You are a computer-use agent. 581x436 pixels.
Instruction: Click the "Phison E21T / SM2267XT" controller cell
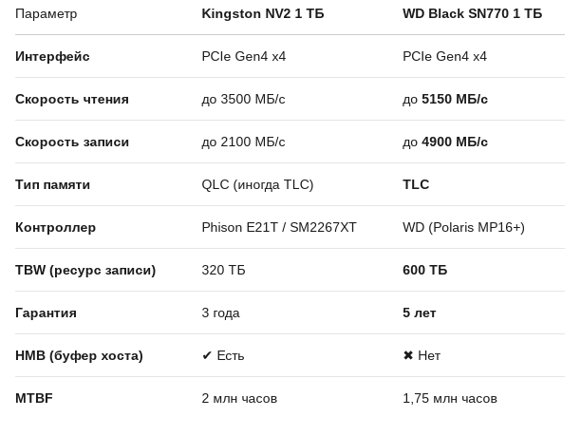279,227
